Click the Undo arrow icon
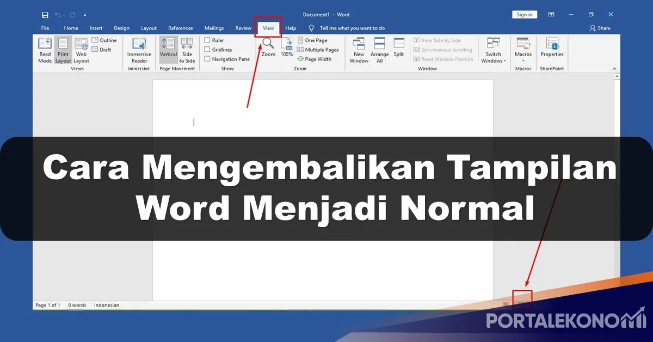 pyautogui.click(x=58, y=15)
